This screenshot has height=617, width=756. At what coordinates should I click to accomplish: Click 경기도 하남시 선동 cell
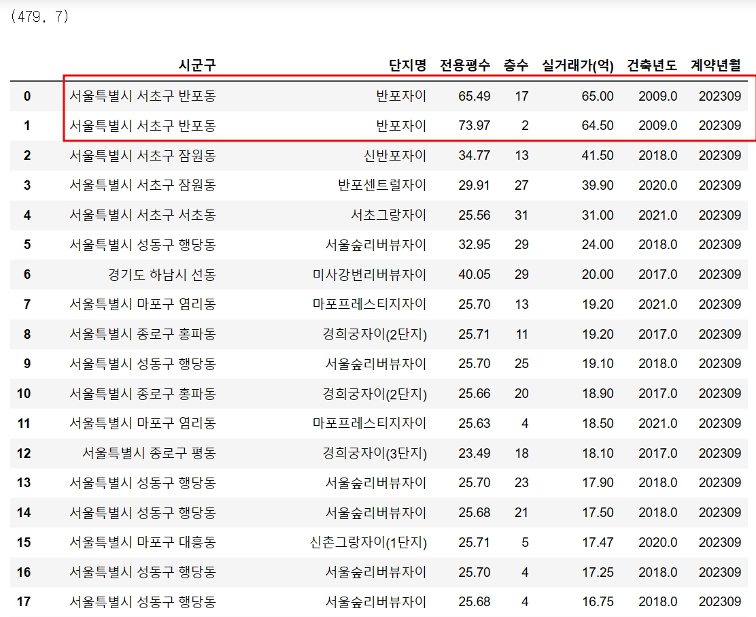[162, 275]
